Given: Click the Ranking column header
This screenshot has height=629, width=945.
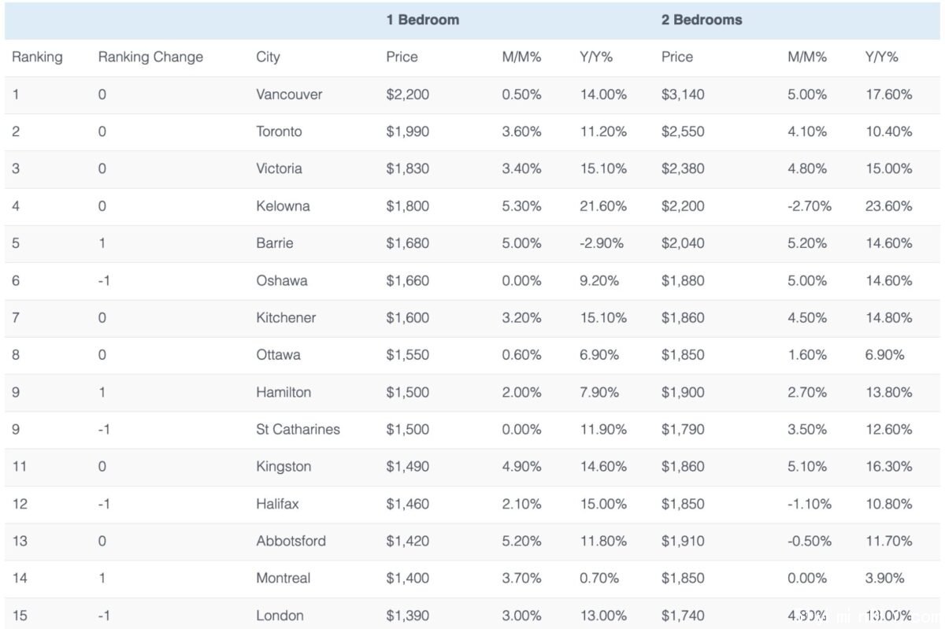Looking at the screenshot, I should coord(37,57).
